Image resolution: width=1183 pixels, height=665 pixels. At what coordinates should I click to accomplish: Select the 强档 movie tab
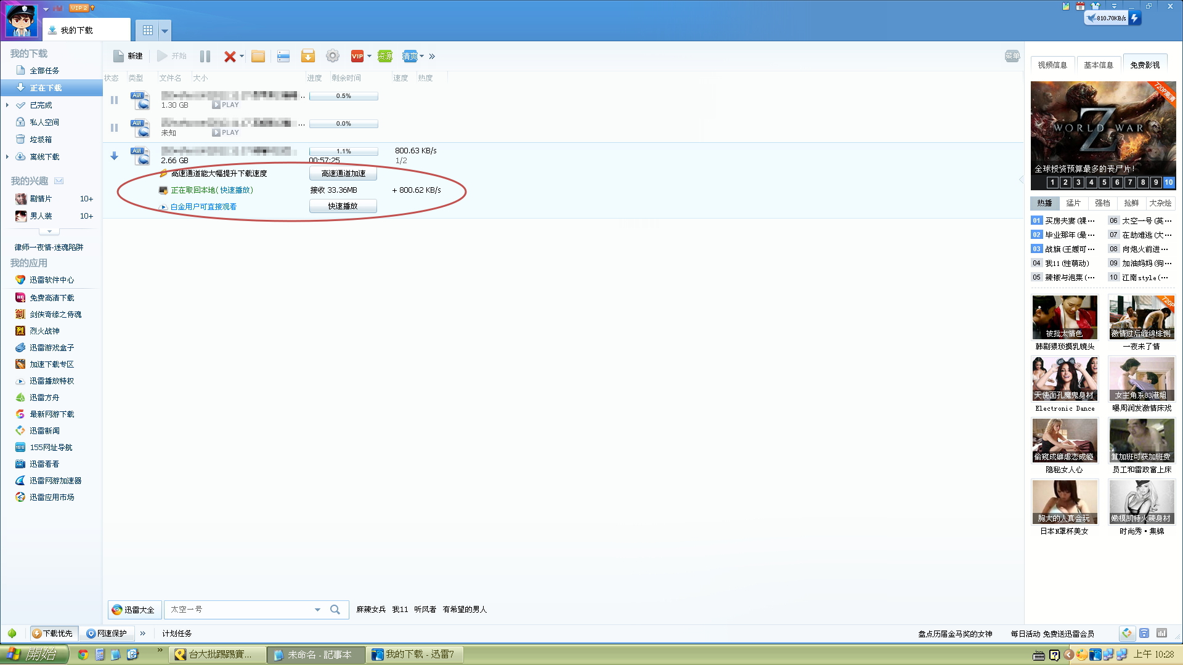(x=1103, y=203)
